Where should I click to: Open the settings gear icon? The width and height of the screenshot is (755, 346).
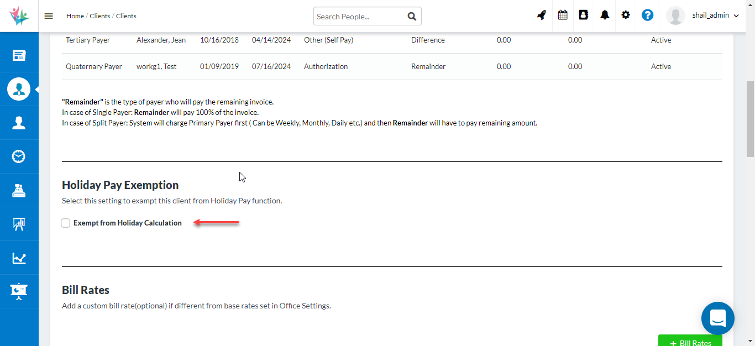(626, 15)
